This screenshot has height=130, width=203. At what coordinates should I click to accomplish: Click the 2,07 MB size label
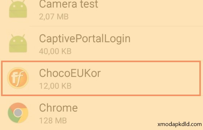[54, 17]
